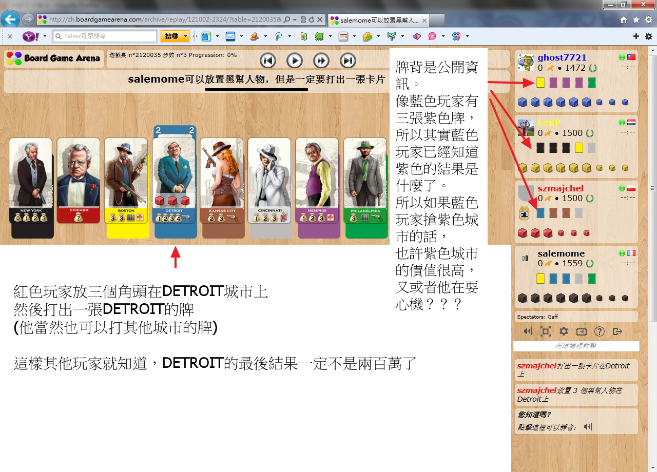
Task: Open browser home page icon
Action: click(624, 19)
